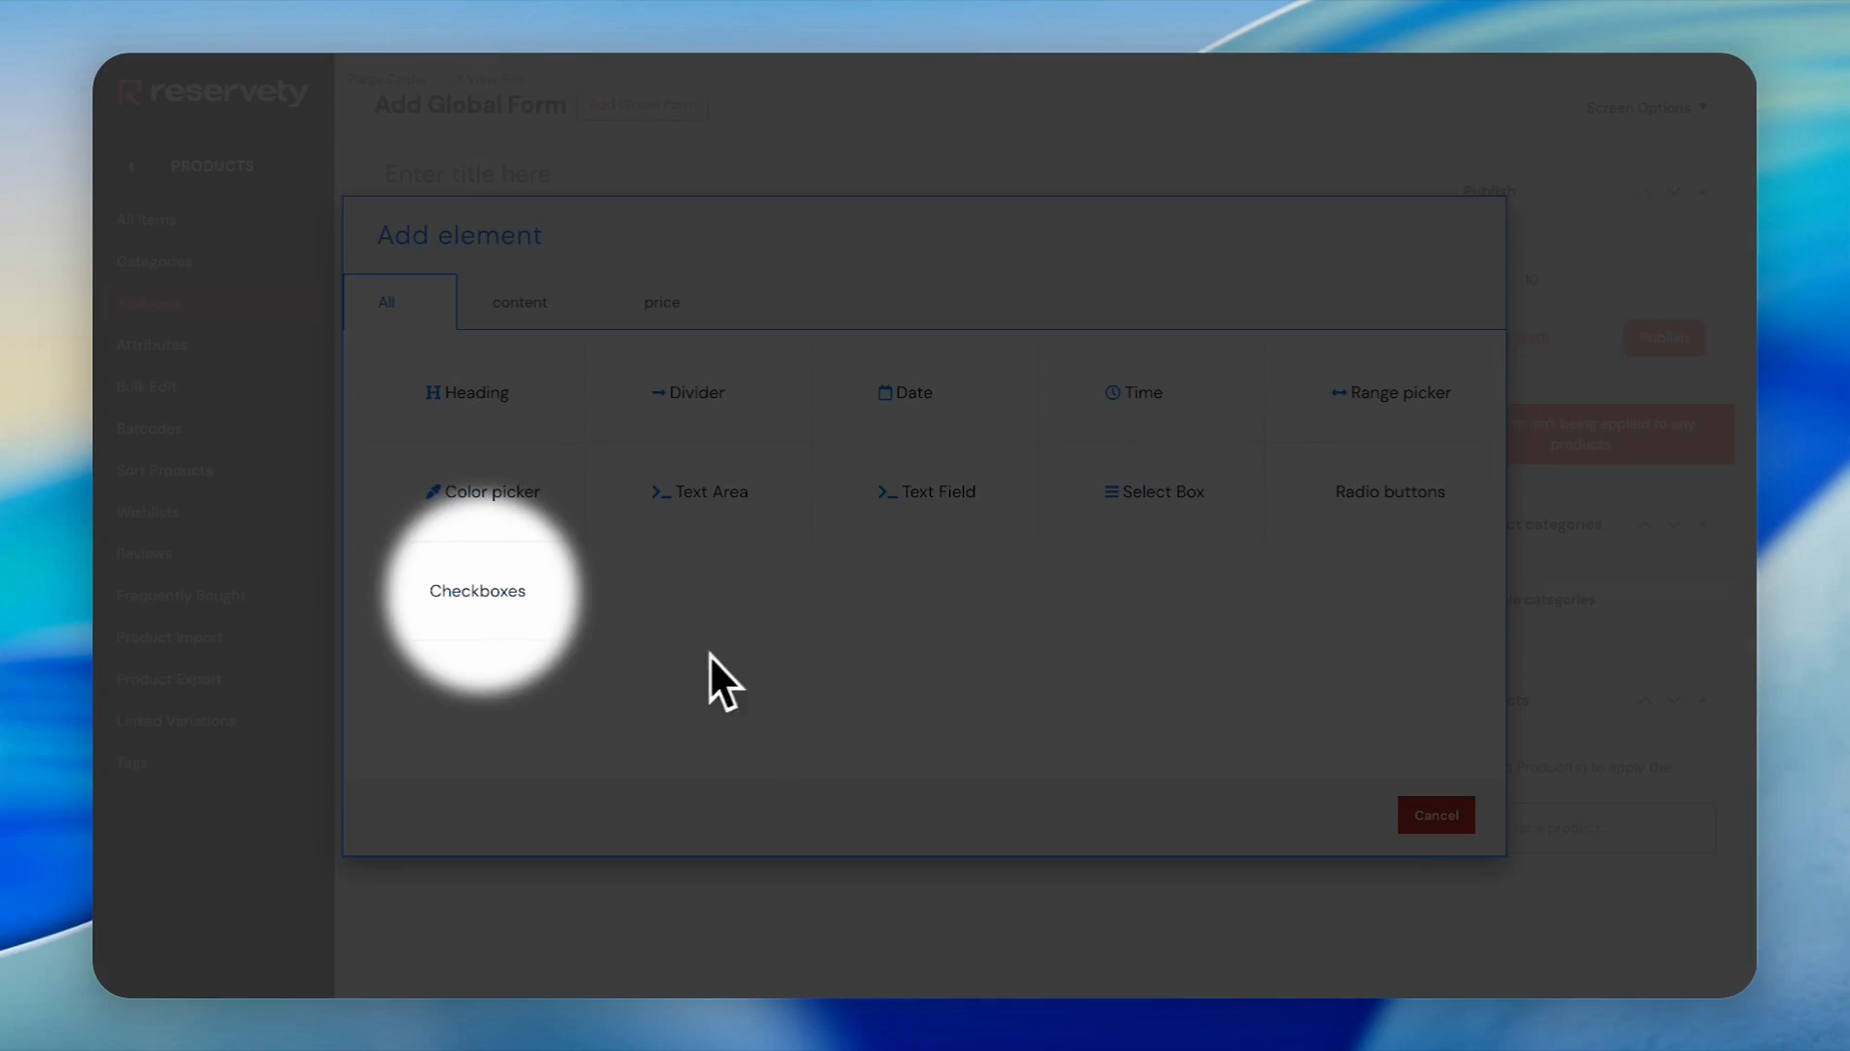Select the Checkboxes element

click(477, 592)
